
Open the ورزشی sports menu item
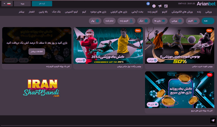click(208, 12)
